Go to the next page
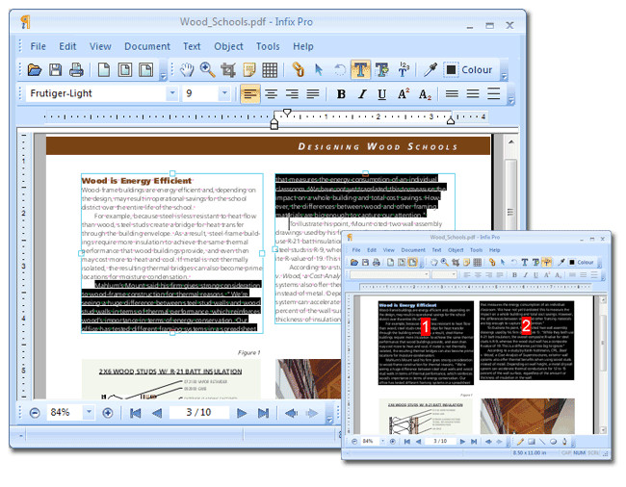Image resolution: width=626 pixels, height=487 pixels. coord(242,413)
